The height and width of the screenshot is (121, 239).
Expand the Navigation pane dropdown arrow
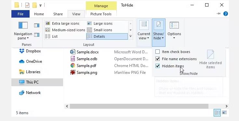28,38
